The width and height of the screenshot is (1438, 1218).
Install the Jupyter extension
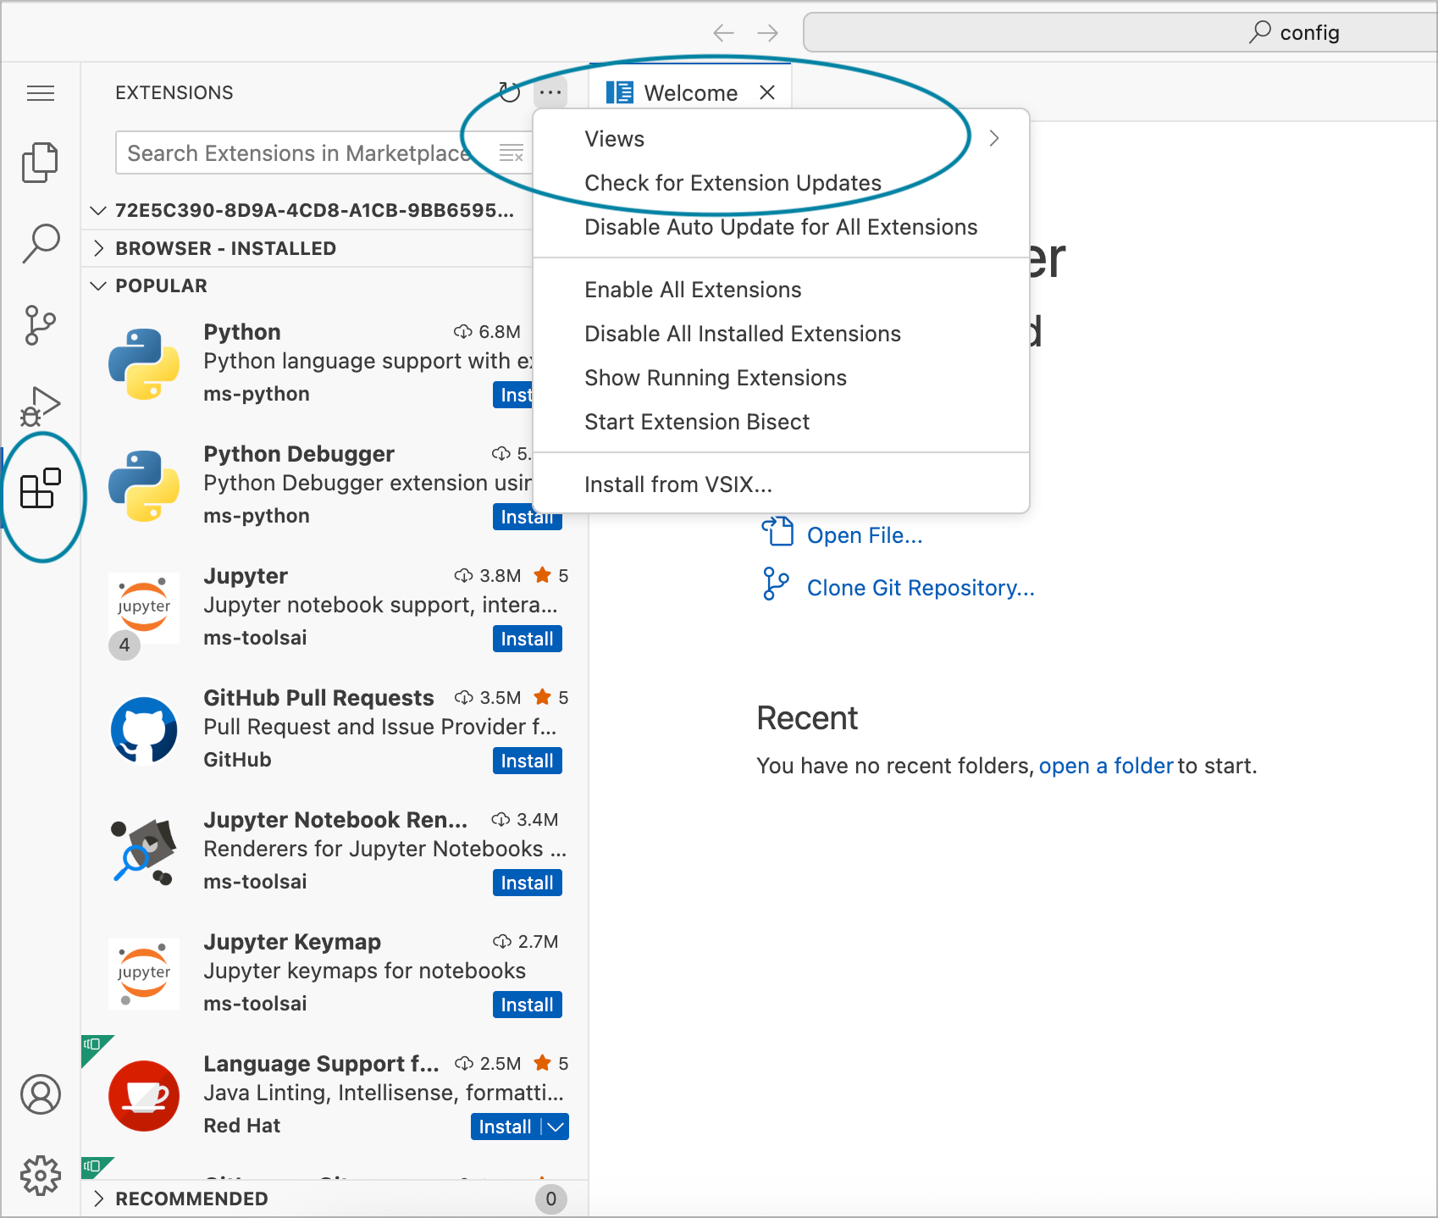tap(527, 639)
